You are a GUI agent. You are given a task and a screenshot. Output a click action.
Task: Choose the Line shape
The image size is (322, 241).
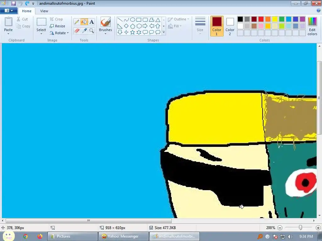120,20
